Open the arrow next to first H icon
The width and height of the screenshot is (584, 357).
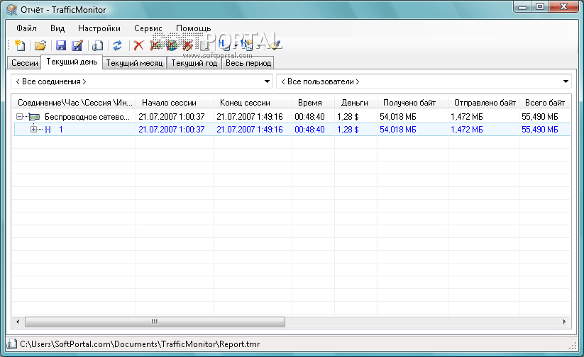(236, 46)
